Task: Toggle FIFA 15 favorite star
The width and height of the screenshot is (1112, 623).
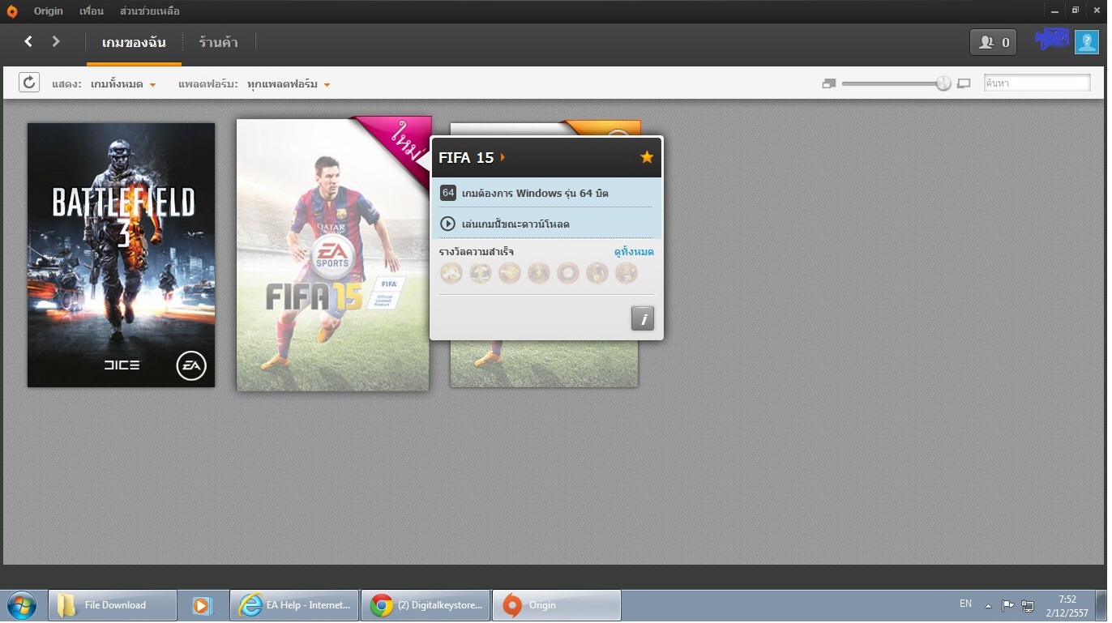Action: [x=647, y=157]
